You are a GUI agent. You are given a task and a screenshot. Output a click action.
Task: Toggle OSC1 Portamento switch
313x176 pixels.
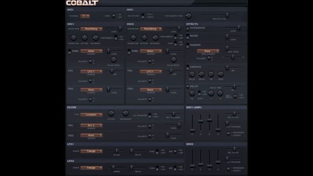pos(116,38)
